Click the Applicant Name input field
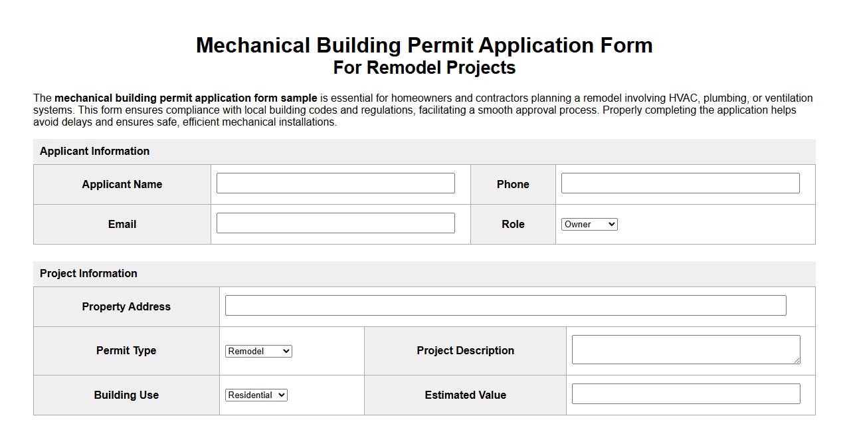 [335, 183]
